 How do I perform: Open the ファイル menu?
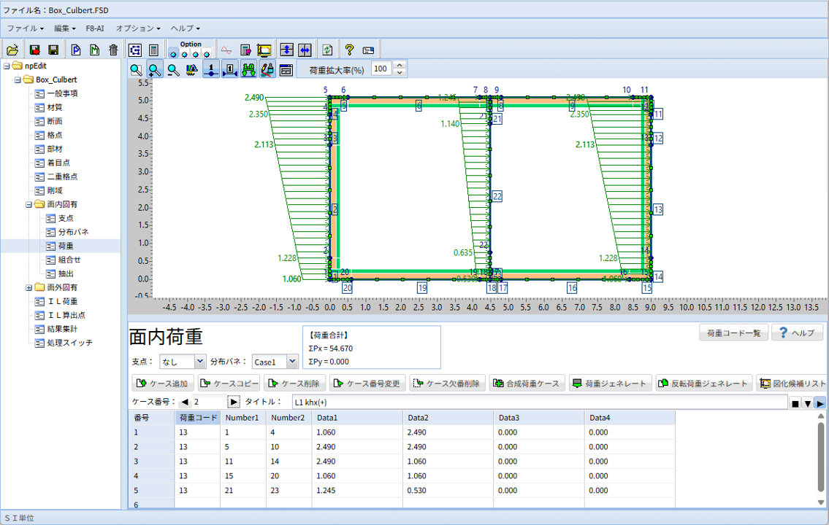25,28
